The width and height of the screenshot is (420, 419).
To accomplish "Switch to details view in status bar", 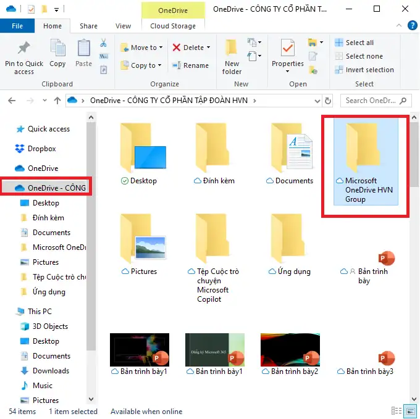I will (x=397, y=412).
